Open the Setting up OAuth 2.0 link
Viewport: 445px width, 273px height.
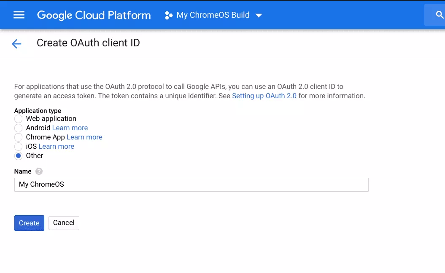264,96
